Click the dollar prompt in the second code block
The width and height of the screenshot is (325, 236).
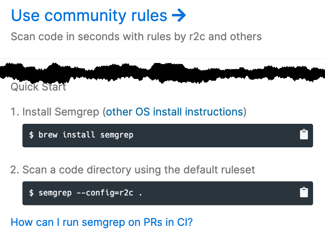click(x=31, y=193)
